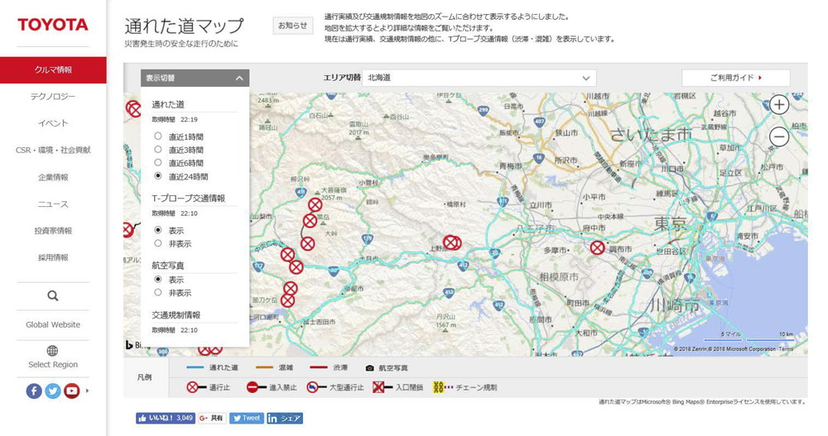Click the map zoom out minus button

[779, 137]
